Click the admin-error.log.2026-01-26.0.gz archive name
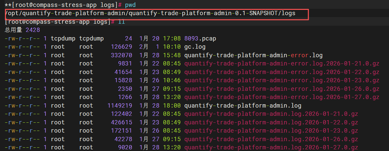 282,89
